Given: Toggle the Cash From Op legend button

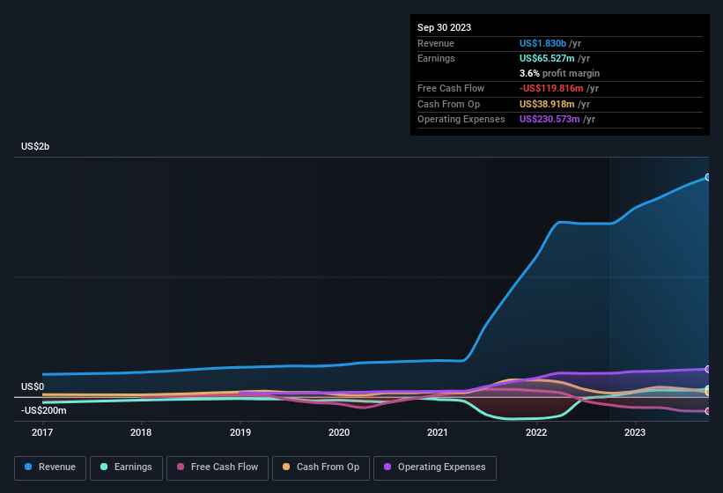Looking at the screenshot, I should point(321,467).
